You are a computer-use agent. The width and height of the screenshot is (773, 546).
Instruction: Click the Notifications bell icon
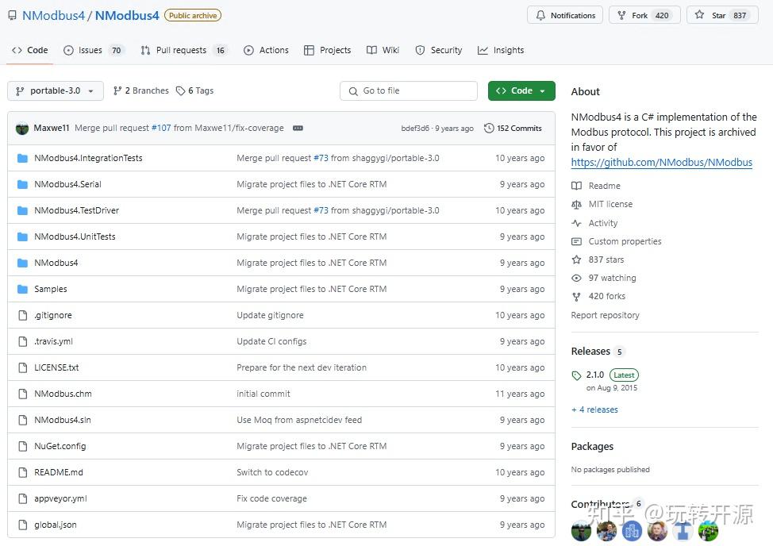click(x=540, y=15)
